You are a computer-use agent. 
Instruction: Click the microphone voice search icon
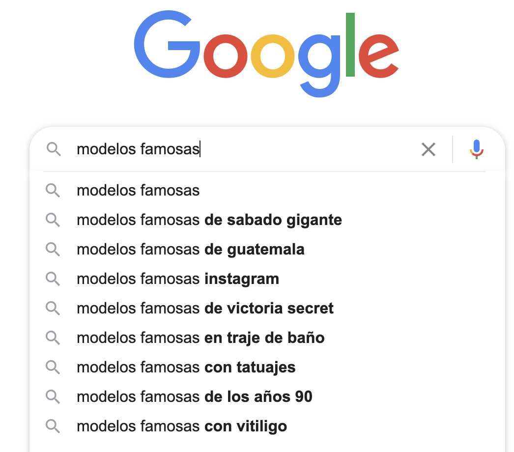pos(476,149)
